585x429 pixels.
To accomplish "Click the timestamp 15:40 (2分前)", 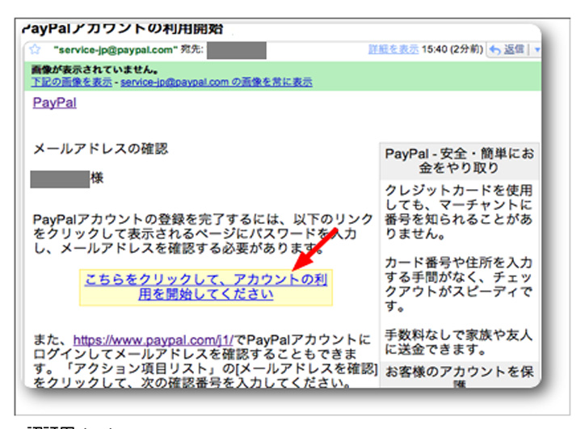I will [452, 48].
